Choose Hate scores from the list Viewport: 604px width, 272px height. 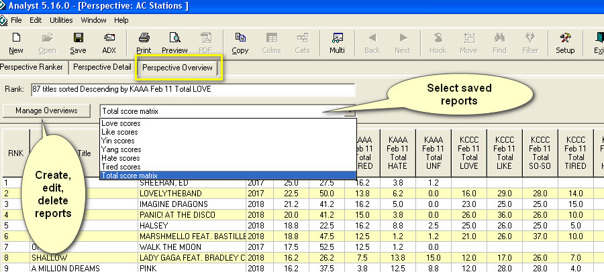coord(228,158)
